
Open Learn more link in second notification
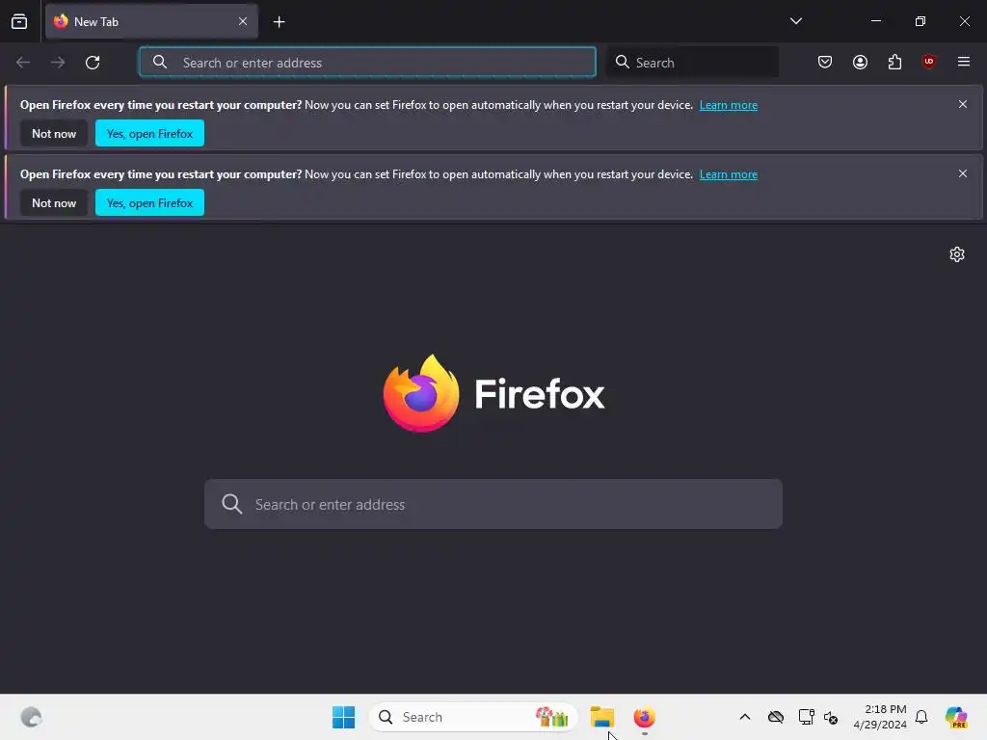(729, 174)
